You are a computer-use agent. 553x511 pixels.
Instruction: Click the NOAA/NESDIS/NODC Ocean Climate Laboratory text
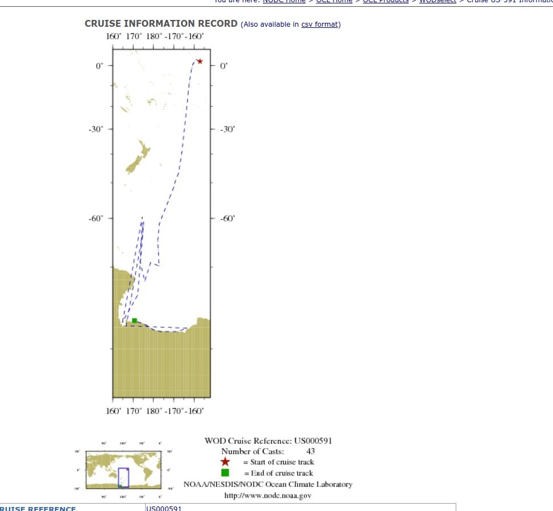[x=268, y=484]
